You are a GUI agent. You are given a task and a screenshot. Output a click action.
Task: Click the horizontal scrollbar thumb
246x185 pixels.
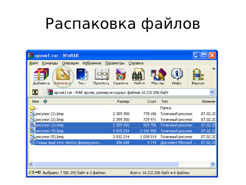[x=106, y=164]
